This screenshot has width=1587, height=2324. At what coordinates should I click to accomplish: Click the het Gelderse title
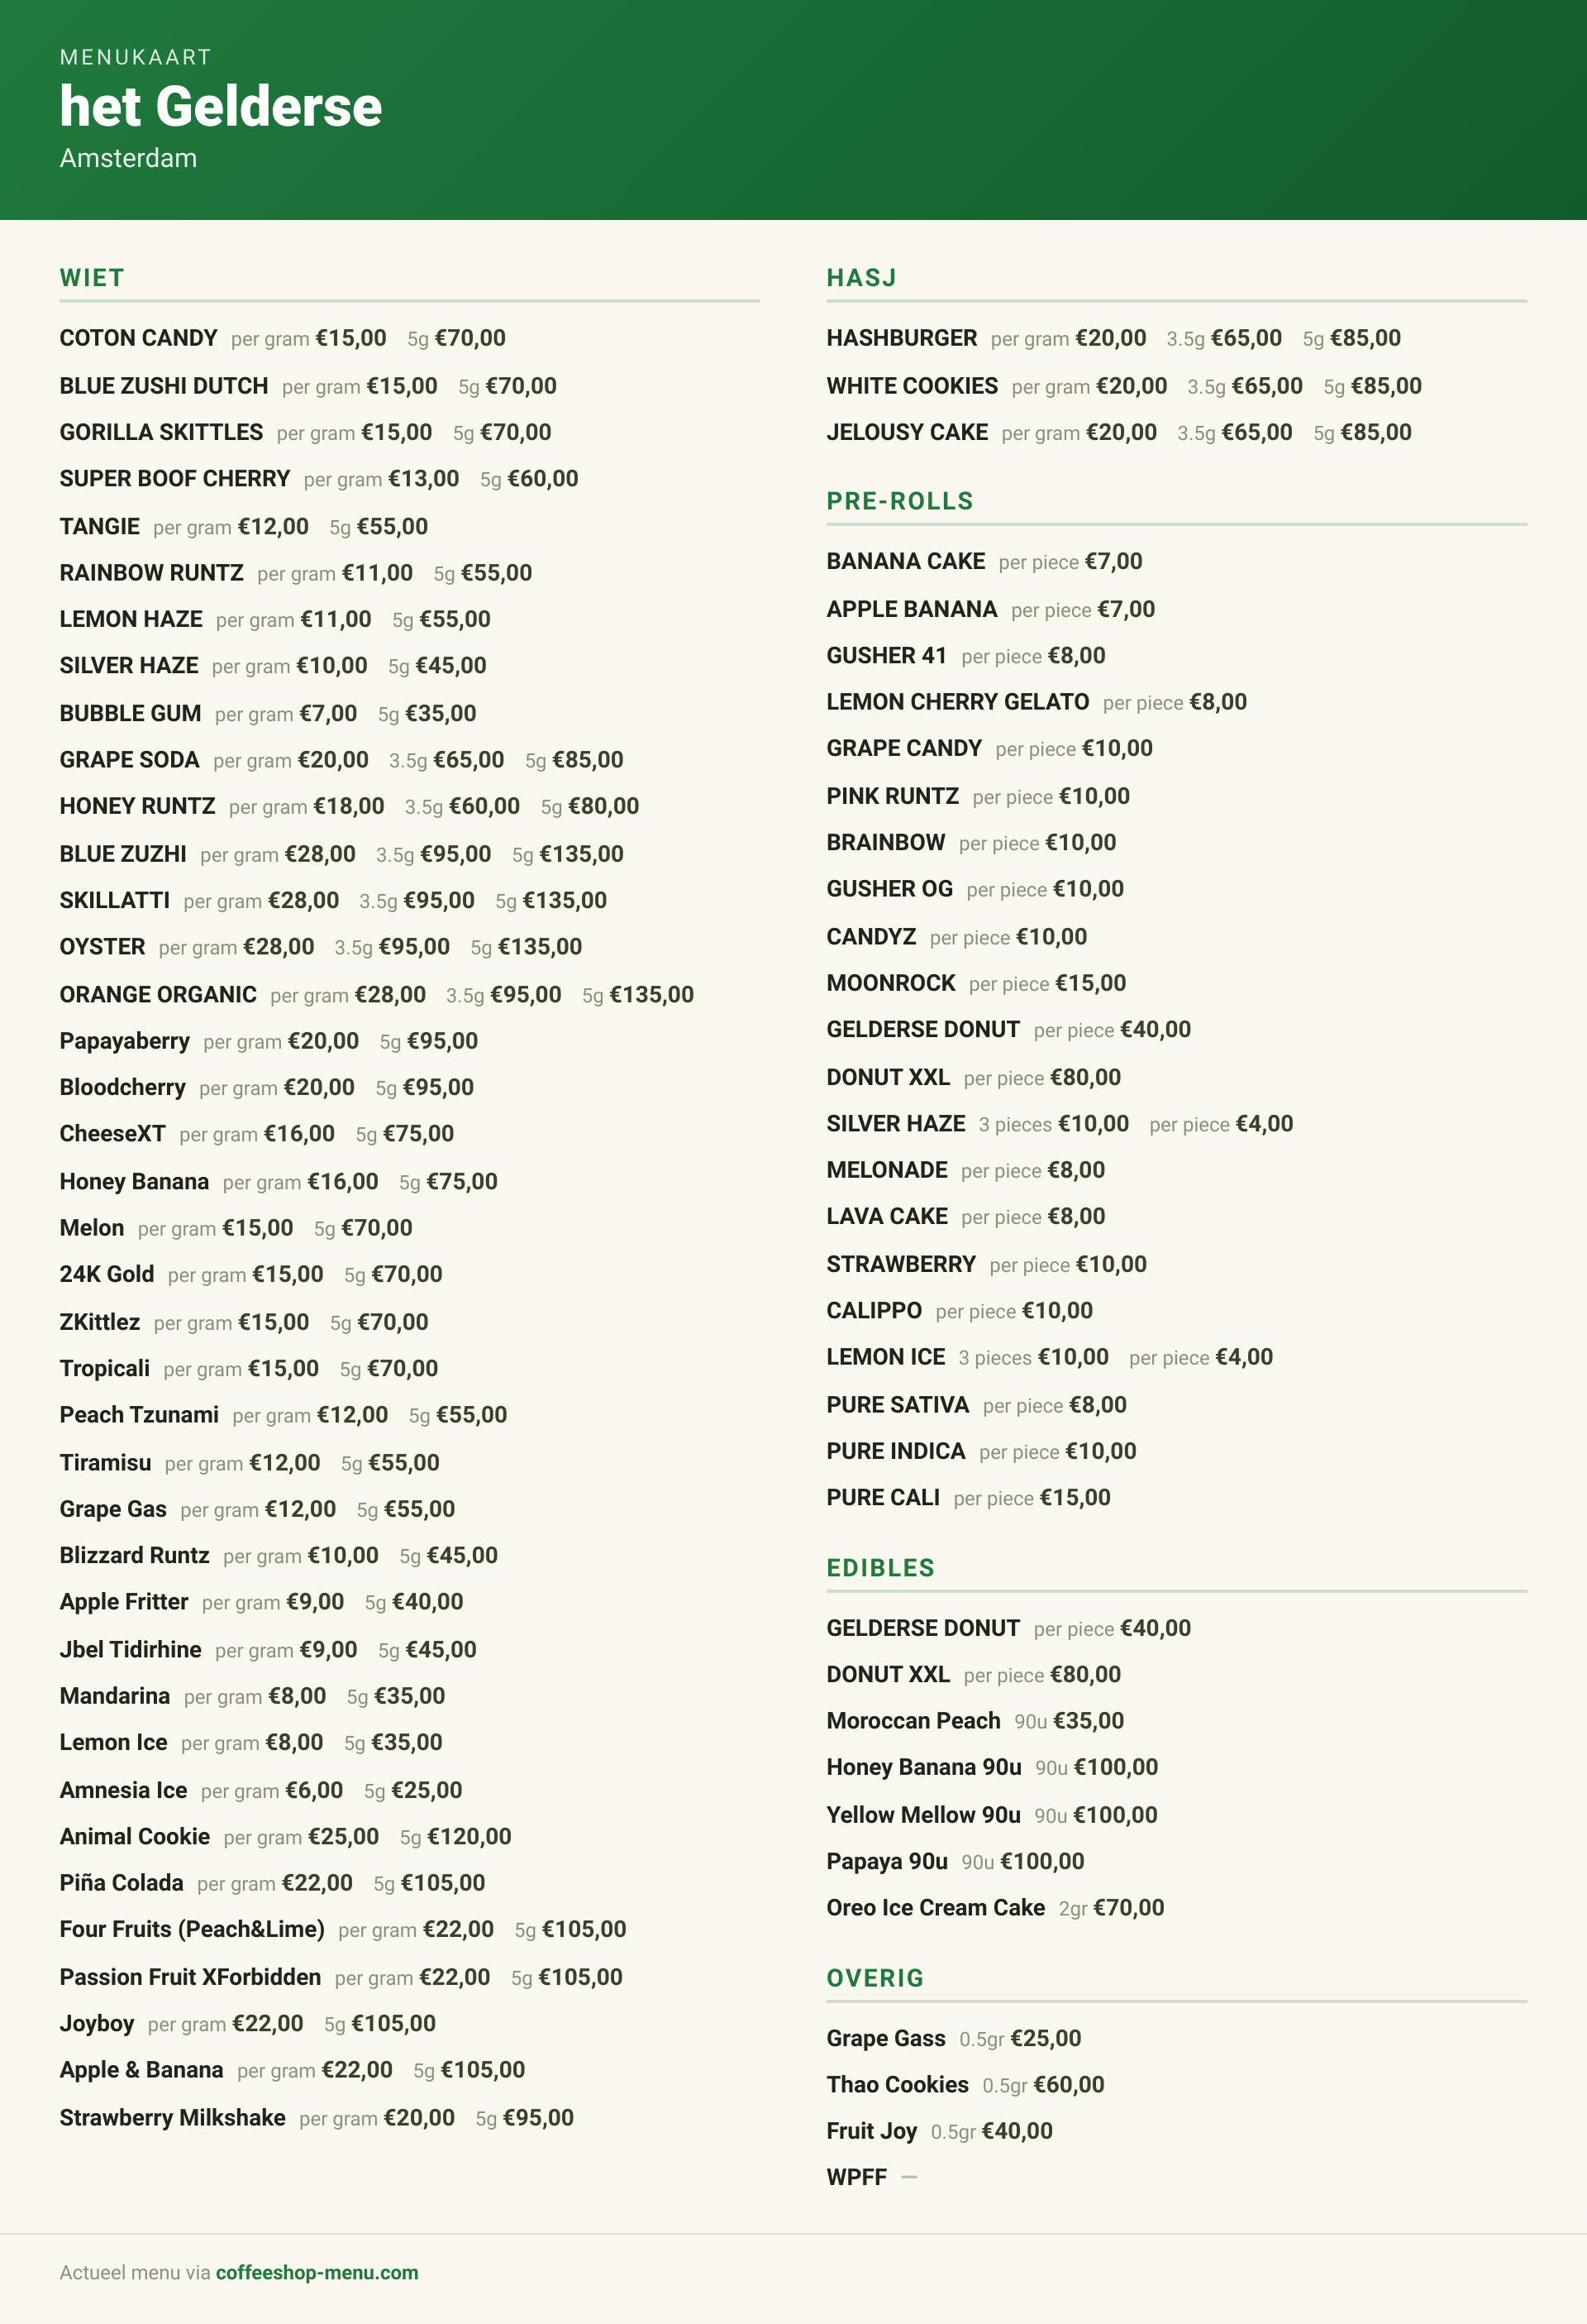click(x=221, y=106)
